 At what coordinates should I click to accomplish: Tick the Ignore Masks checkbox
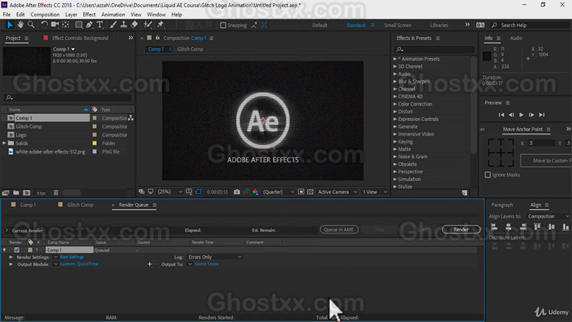(x=487, y=175)
